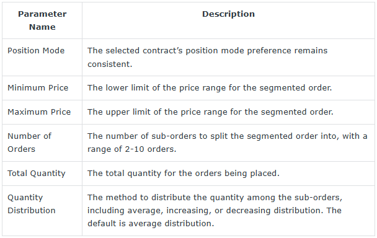Click the sub-orders split description text

tap(227, 143)
